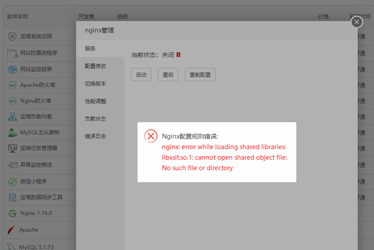Click the 宝塔数据同步工具 row text
This screenshot has width=374, height=250.
[41, 197]
